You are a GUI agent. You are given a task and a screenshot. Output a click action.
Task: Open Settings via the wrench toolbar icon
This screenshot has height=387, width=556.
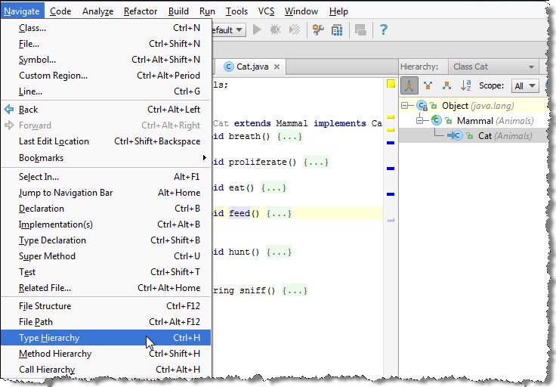(318, 30)
